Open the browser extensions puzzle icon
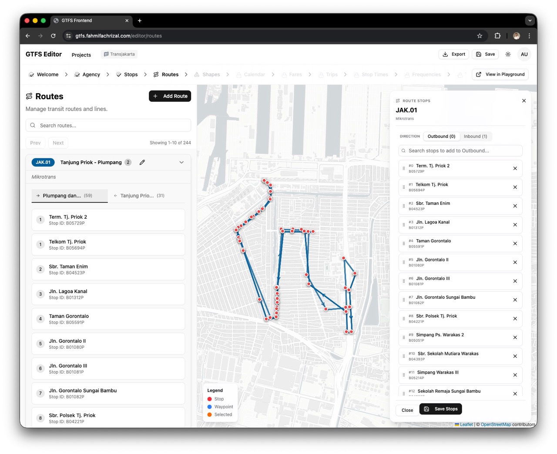 point(497,36)
